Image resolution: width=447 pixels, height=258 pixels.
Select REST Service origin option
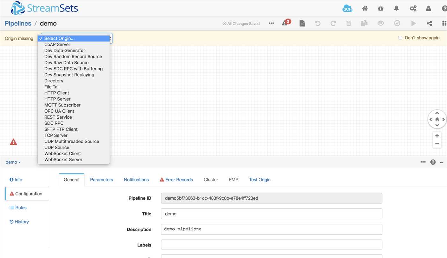click(74, 117)
